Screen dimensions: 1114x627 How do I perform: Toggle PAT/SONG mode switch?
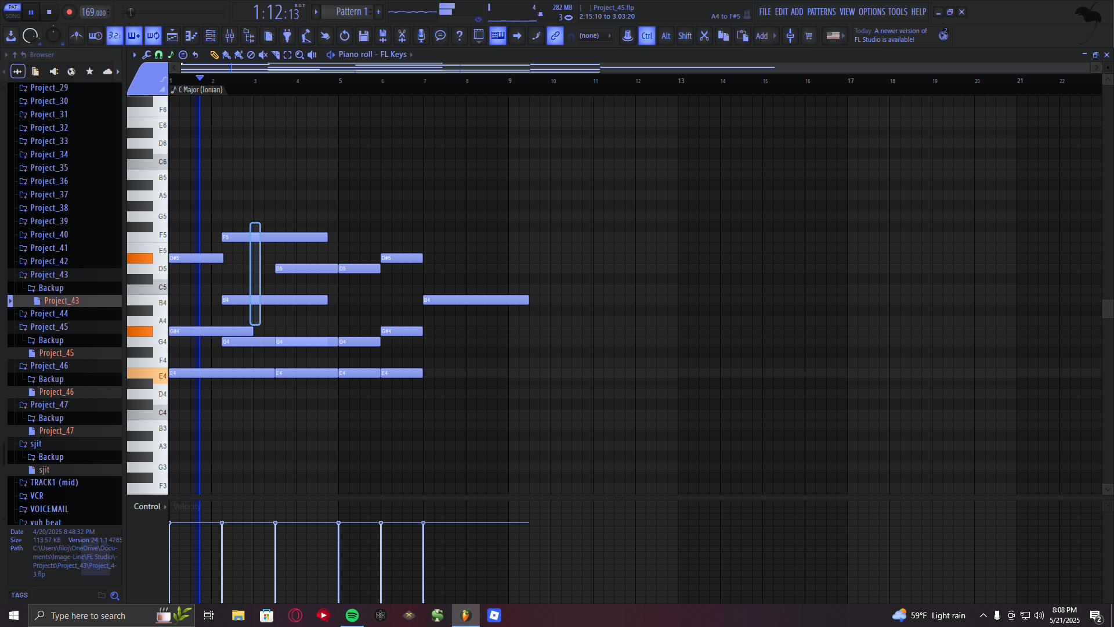(x=13, y=12)
